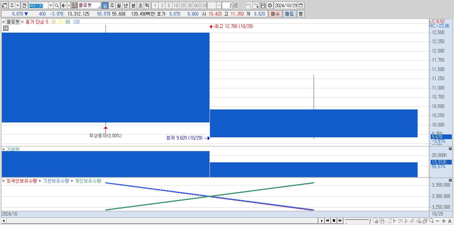Click the compare candles toolbar icon

point(249,5)
